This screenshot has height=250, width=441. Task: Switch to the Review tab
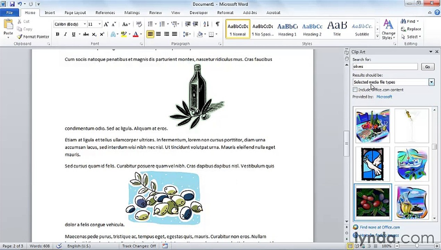(156, 12)
